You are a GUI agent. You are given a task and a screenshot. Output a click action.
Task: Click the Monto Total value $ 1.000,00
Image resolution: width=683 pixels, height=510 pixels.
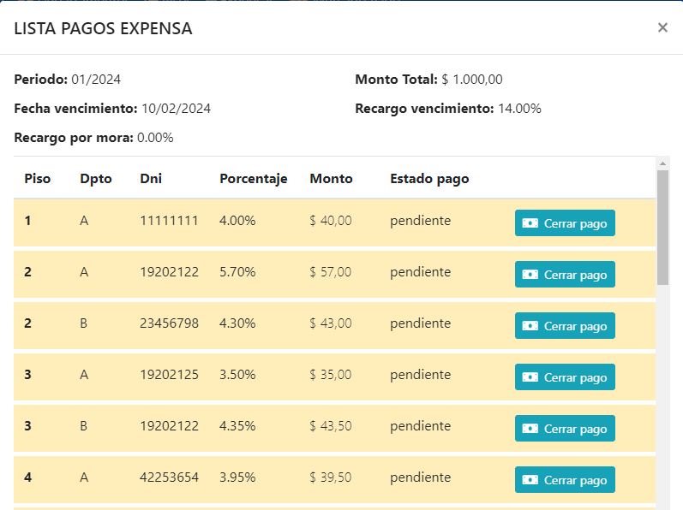[x=472, y=80]
